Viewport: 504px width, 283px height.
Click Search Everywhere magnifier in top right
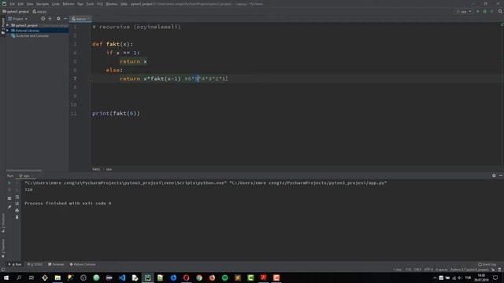click(x=500, y=11)
